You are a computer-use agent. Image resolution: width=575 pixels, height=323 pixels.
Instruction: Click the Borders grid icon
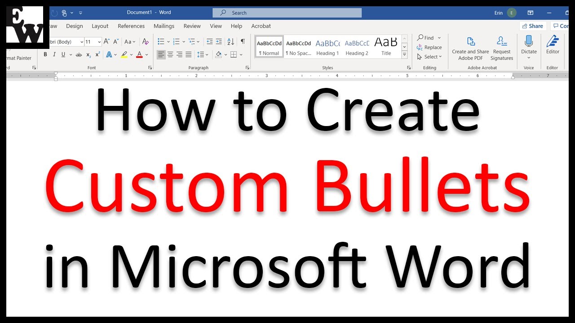[x=234, y=55]
